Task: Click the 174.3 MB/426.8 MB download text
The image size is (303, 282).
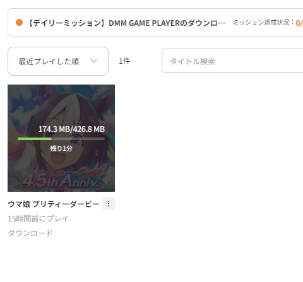Action: click(71, 129)
